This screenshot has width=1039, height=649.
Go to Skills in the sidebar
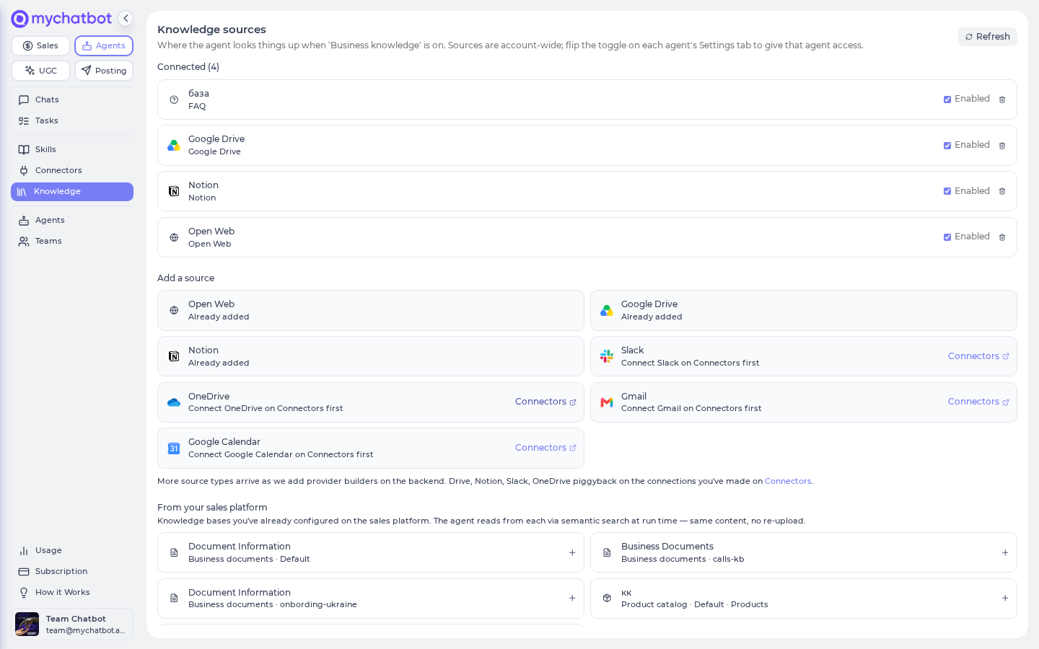pyautogui.click(x=72, y=150)
